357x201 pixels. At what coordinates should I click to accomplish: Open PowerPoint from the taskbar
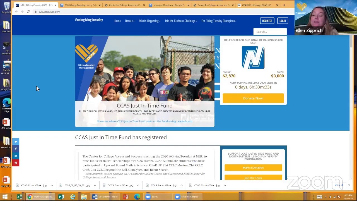pyautogui.click(x=126, y=197)
